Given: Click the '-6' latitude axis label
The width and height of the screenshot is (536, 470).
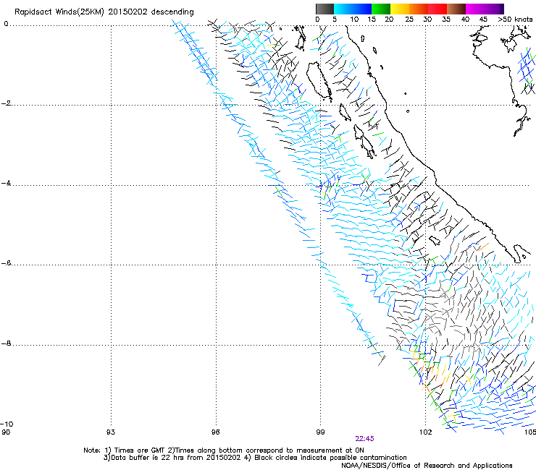Looking at the screenshot, I should coord(6,263).
